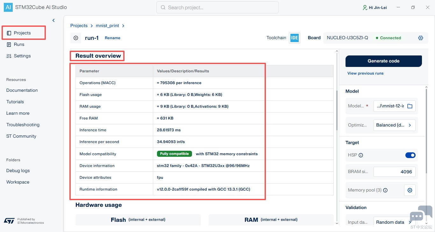
Task: Click the STM32Cube AI Studio logo icon
Action: (x=8, y=7)
